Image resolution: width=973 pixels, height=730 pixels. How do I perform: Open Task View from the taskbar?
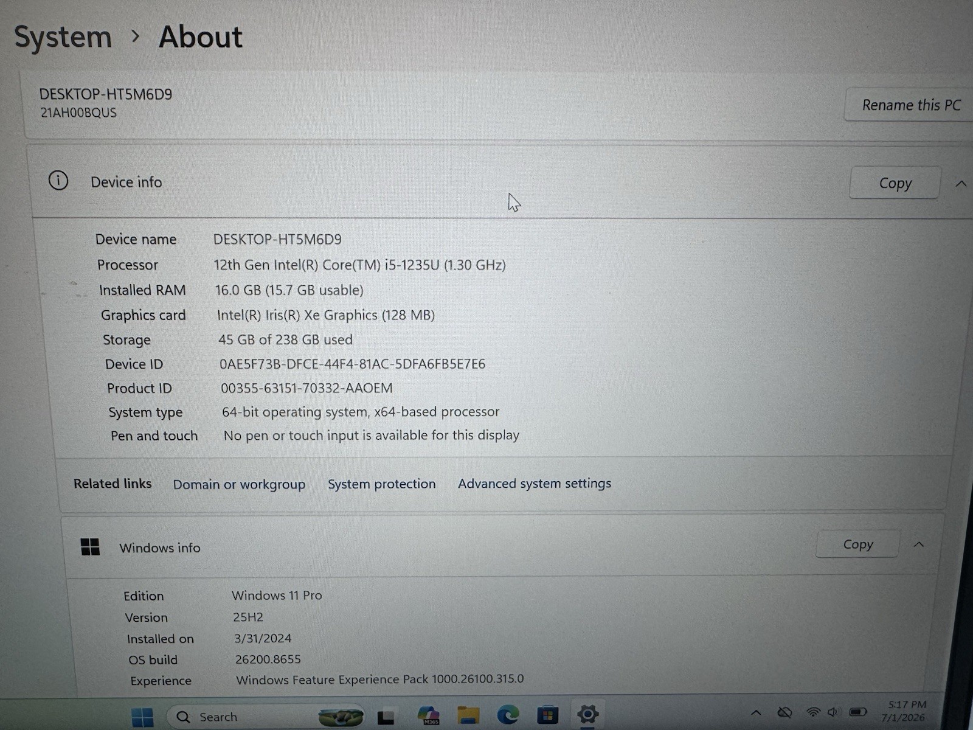386,718
